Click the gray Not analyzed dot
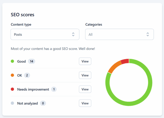Screen dimensions: 164x118 click(x=12, y=103)
